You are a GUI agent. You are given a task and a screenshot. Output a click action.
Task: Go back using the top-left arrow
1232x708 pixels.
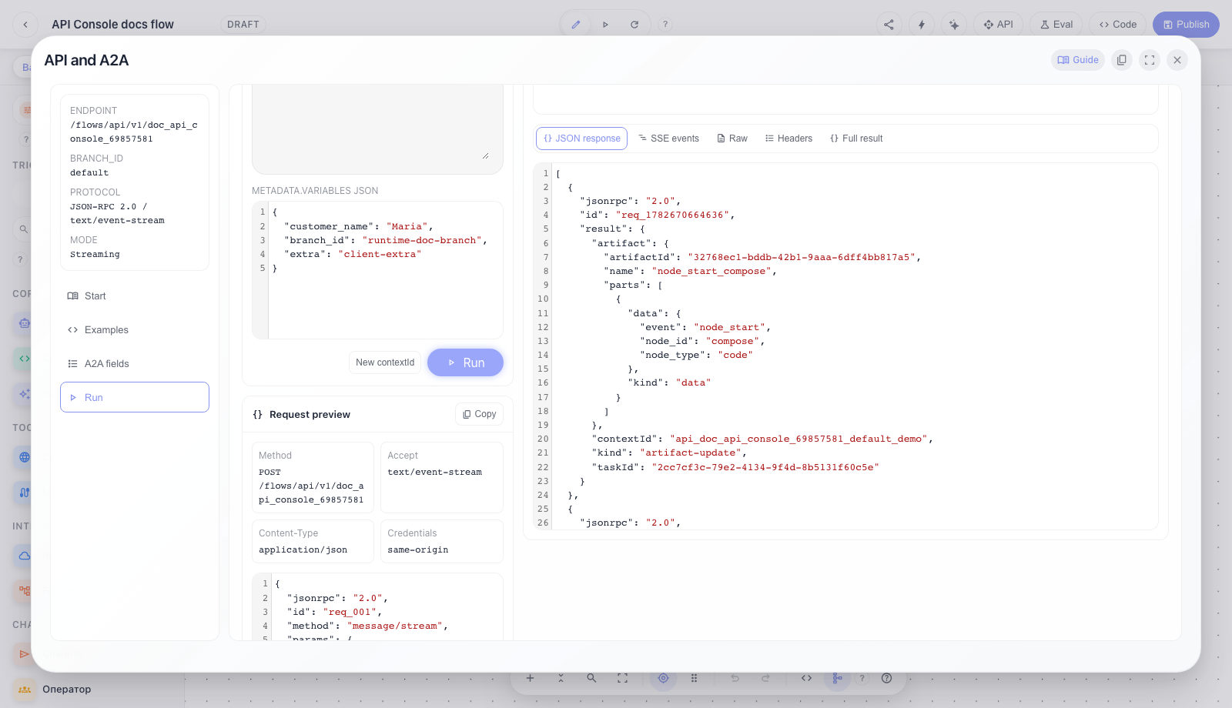click(x=25, y=25)
